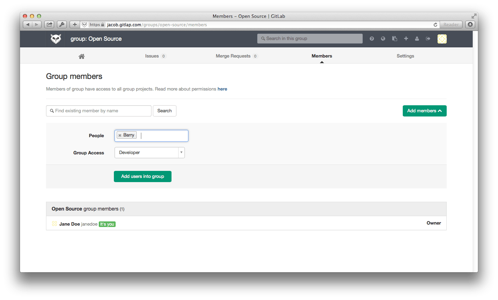This screenshot has width=498, height=300.
Task: Open the public area globe icon
Action: 383,39
